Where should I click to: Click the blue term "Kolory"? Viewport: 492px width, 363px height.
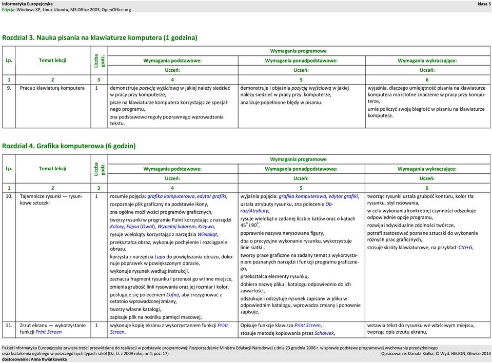pyautogui.click(x=117, y=227)
